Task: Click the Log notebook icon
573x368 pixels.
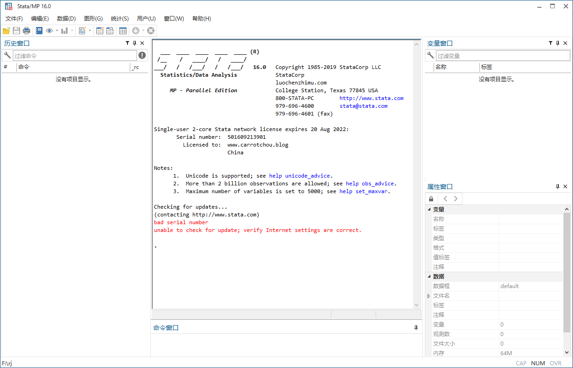Action: click(x=39, y=31)
